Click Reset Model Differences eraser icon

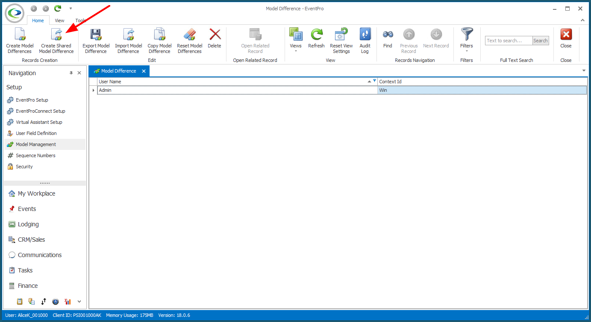click(x=190, y=35)
